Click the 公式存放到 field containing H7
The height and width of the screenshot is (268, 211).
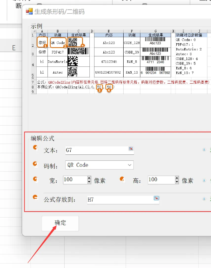(x=123, y=200)
